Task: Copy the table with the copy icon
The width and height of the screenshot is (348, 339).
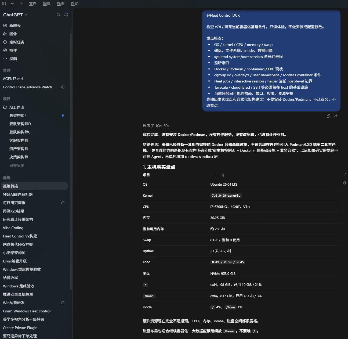Action: pos(345,183)
